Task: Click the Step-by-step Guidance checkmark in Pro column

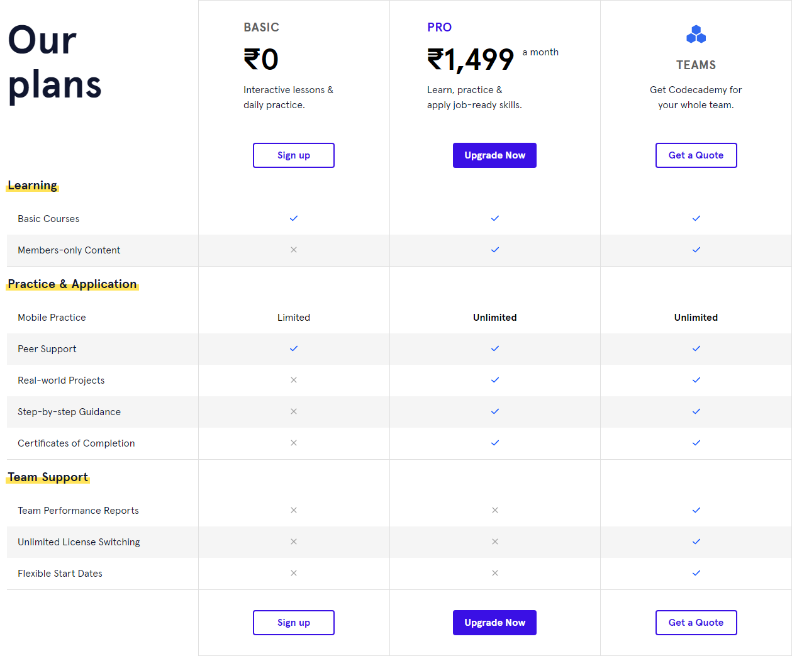Action: click(x=495, y=411)
